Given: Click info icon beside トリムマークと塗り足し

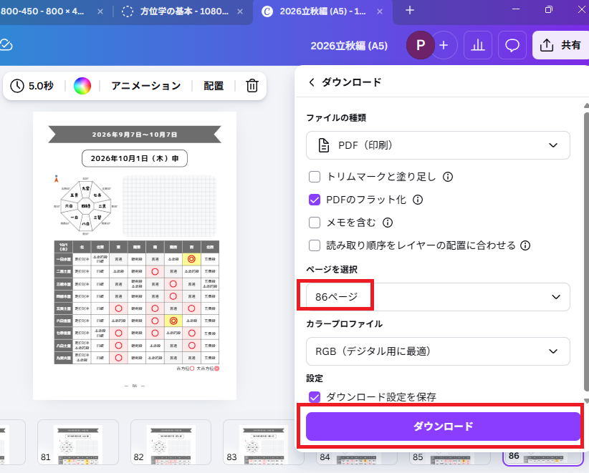Looking at the screenshot, I should (x=448, y=177).
